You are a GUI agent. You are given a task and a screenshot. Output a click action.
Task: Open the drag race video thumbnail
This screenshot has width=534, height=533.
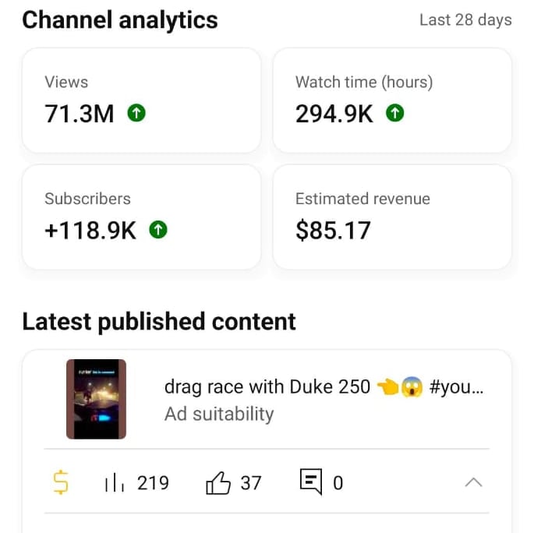pyautogui.click(x=96, y=399)
